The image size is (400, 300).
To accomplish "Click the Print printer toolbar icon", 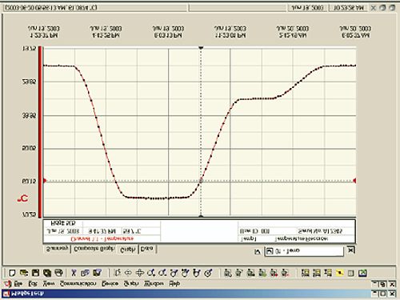I will pyautogui.click(x=58, y=273).
